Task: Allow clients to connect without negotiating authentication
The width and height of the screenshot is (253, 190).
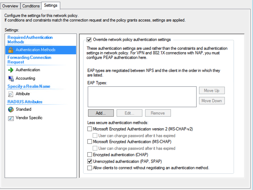Action: 90,168
